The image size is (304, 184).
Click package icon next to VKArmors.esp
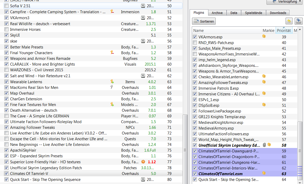pos(264,37)
